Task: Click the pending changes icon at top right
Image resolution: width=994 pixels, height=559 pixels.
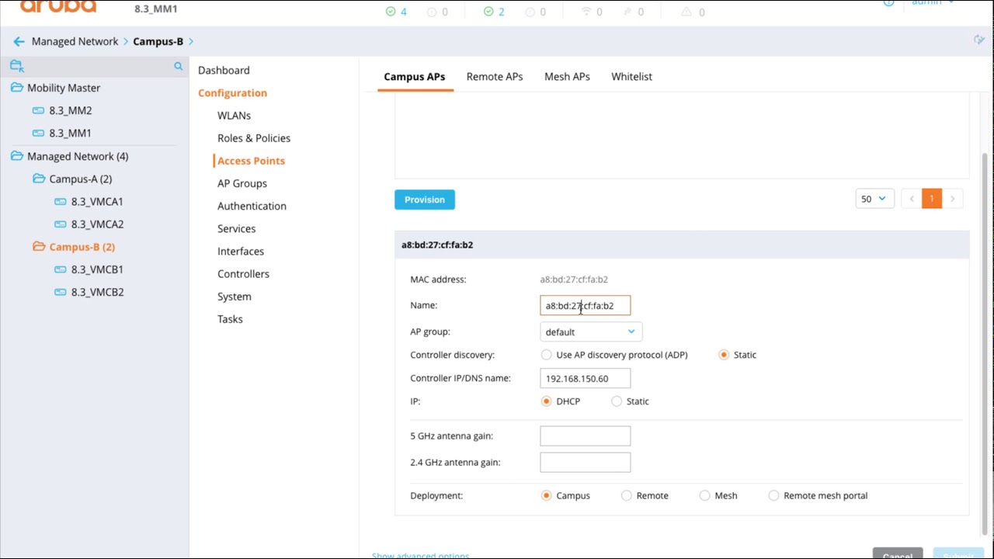Action: pyautogui.click(x=979, y=40)
